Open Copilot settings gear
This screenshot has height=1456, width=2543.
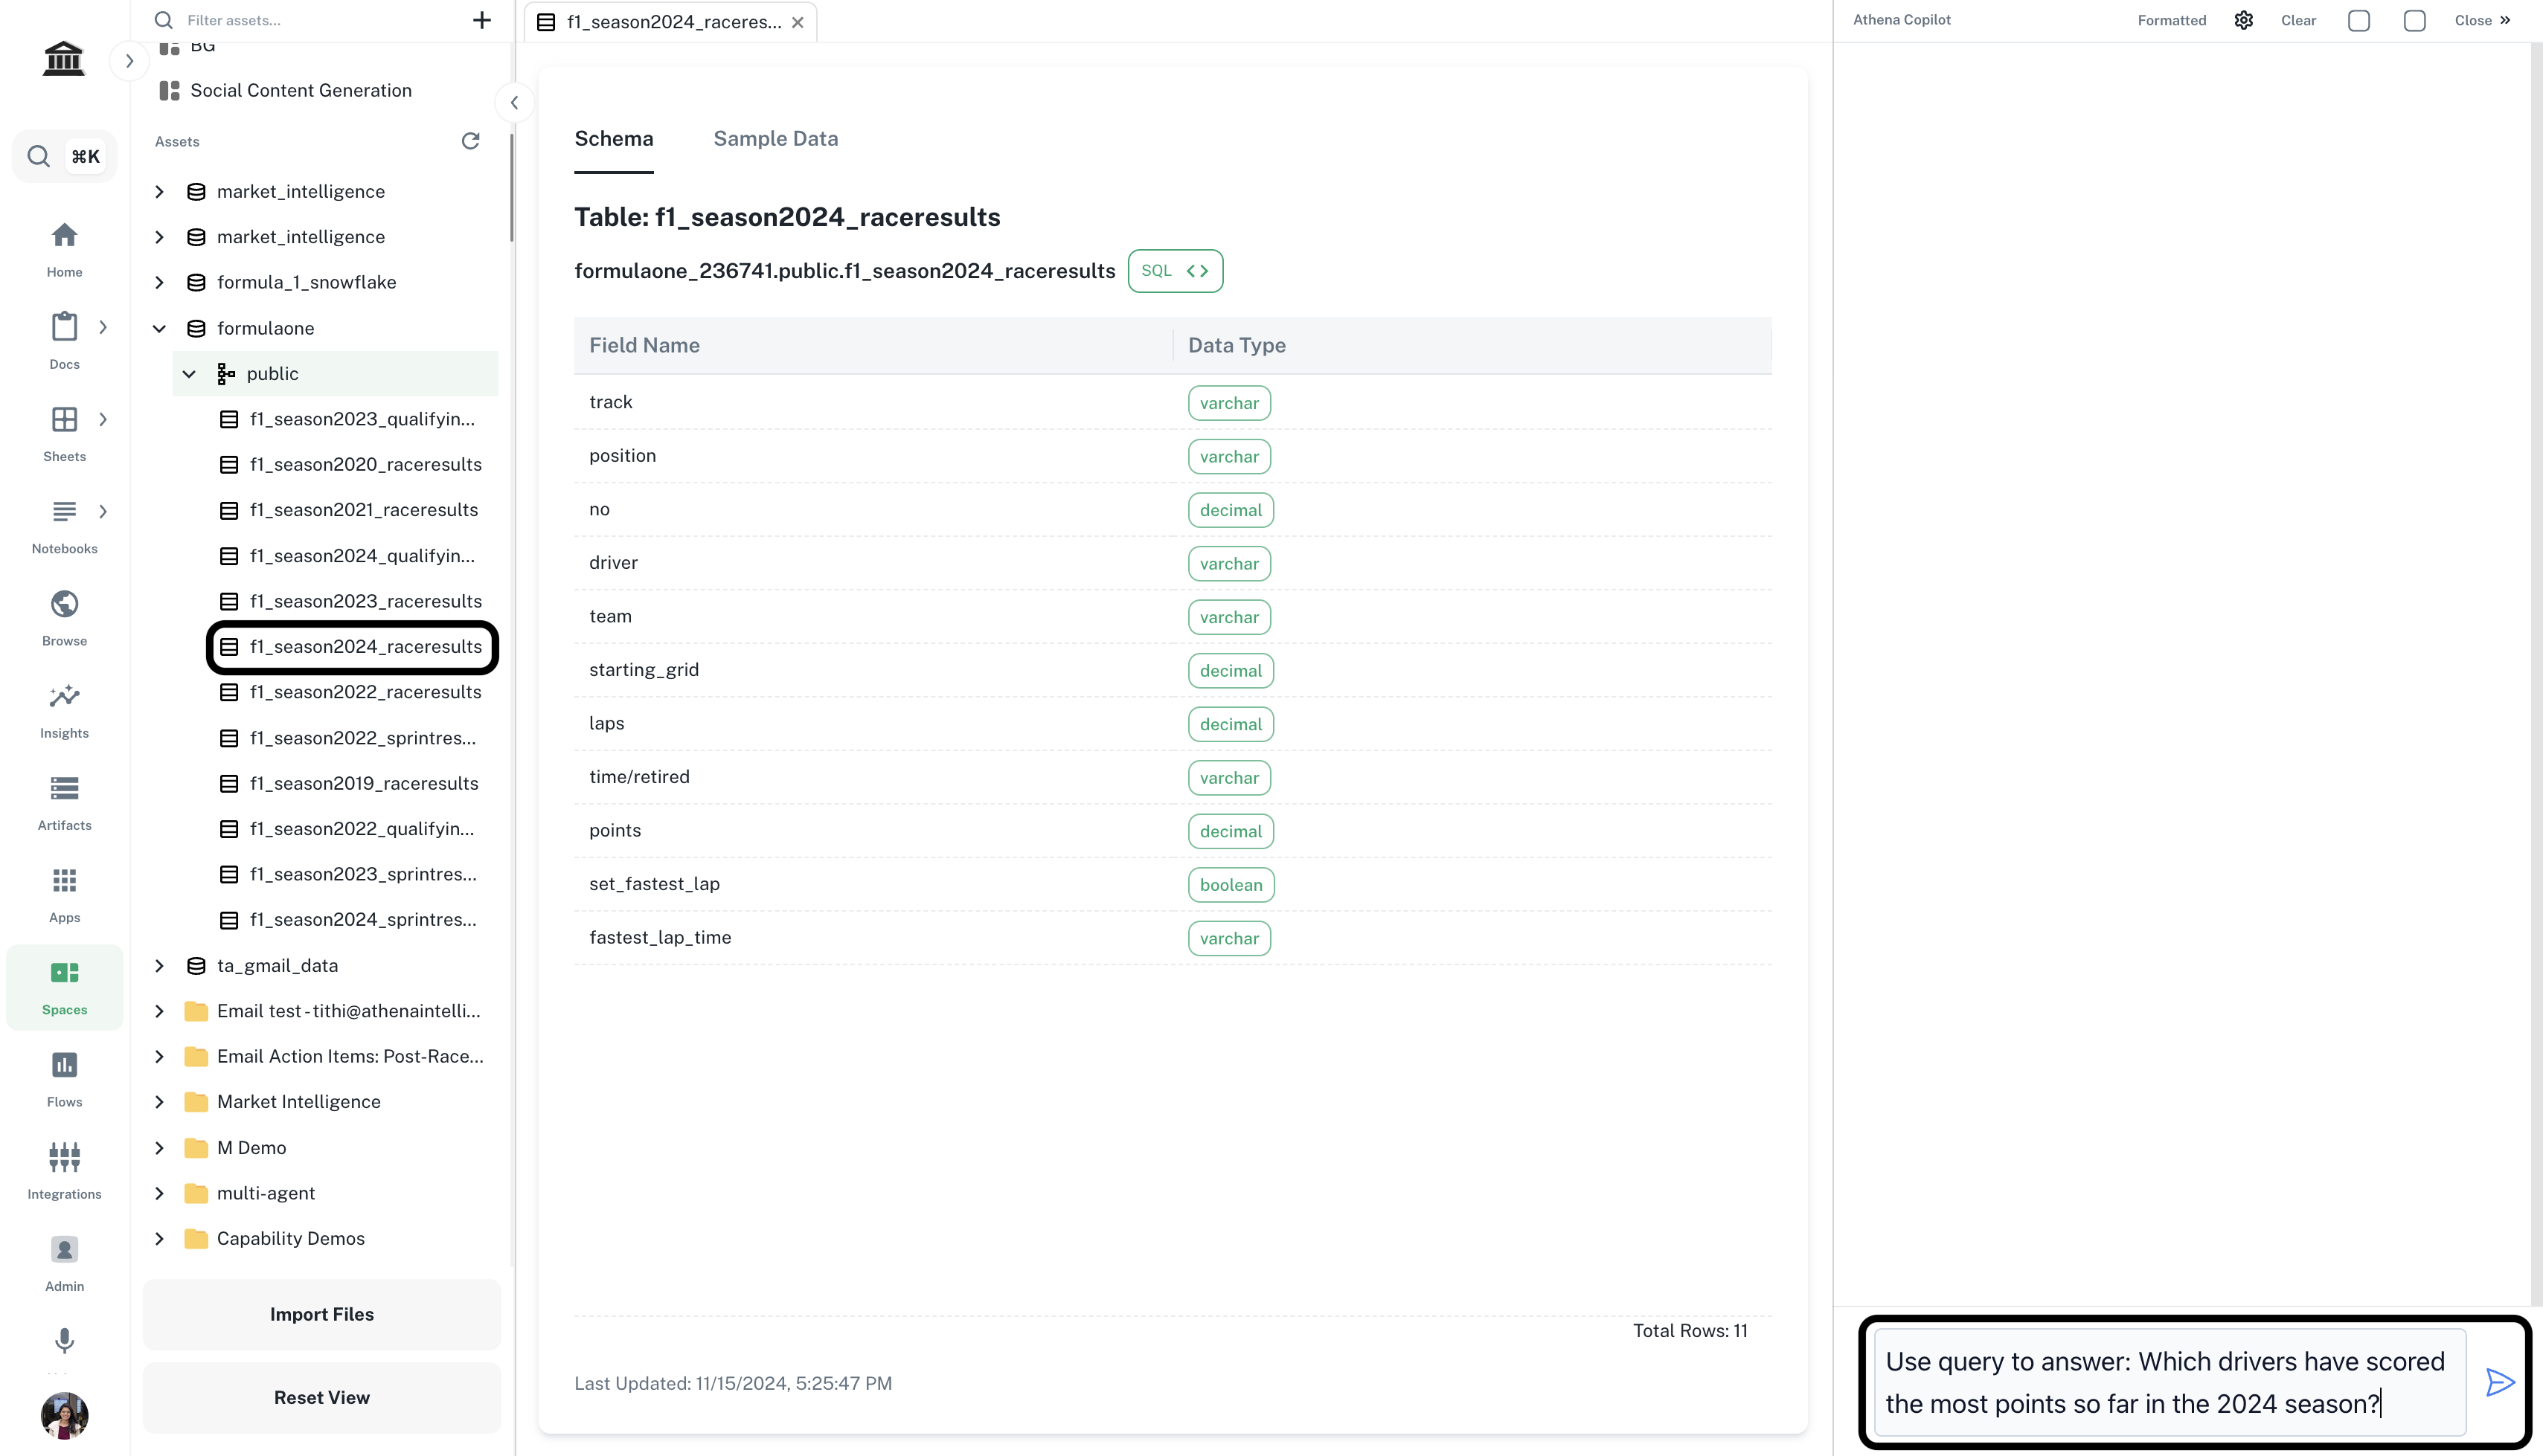tap(2244, 20)
